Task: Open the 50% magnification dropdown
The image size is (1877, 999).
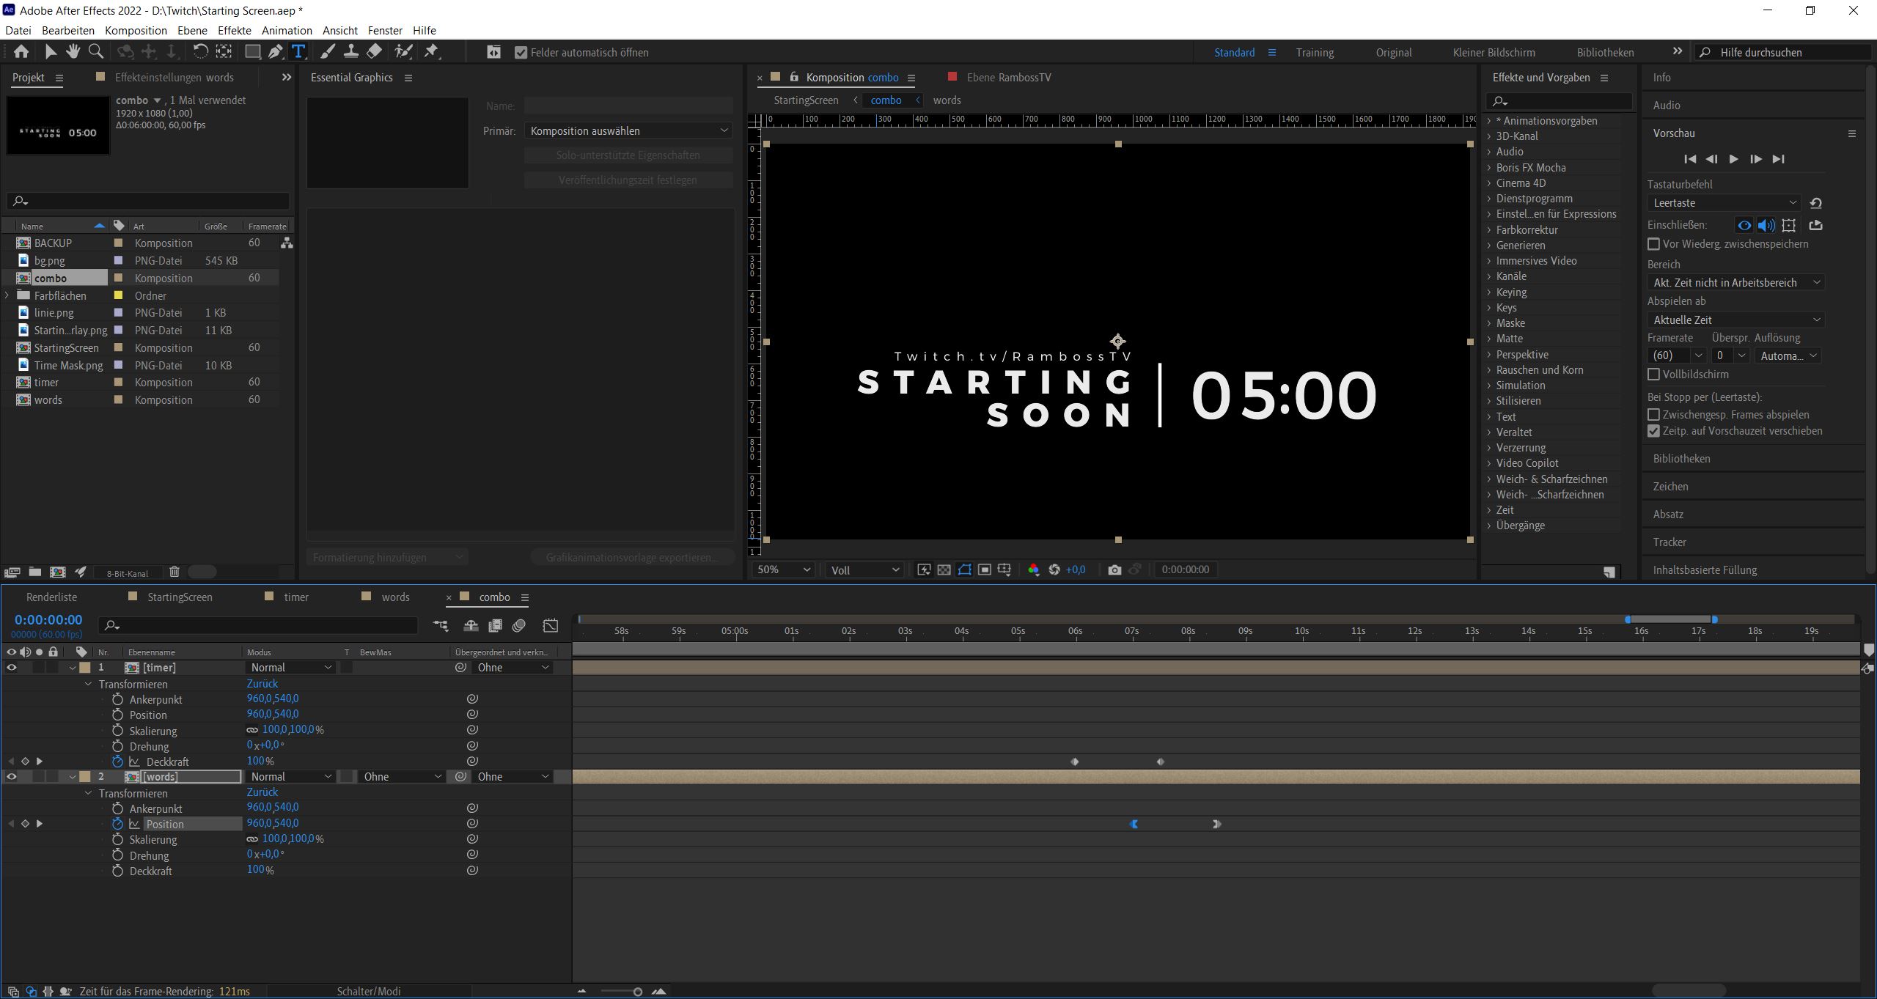Action: [783, 569]
